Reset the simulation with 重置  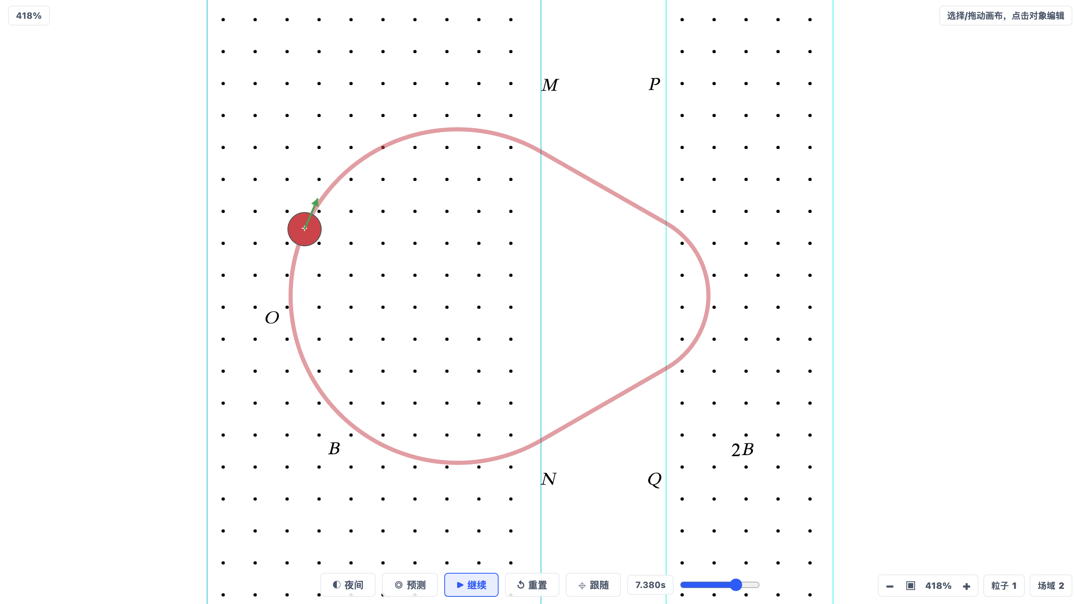point(531,585)
